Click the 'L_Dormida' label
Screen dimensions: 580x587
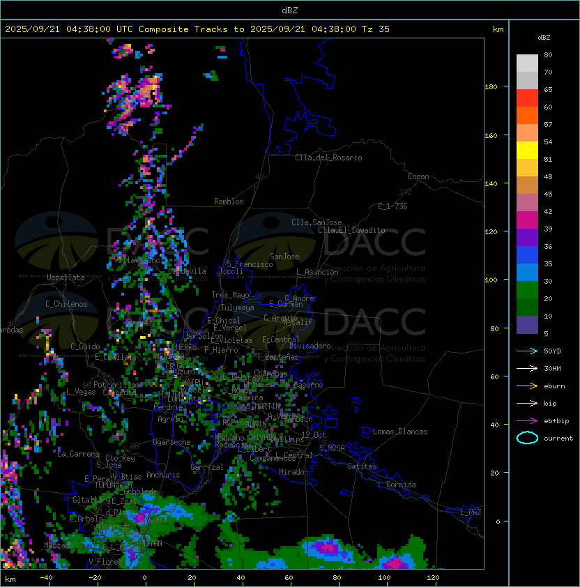tap(397, 485)
